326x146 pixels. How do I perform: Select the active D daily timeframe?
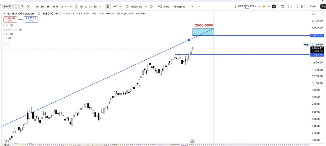point(76,7)
